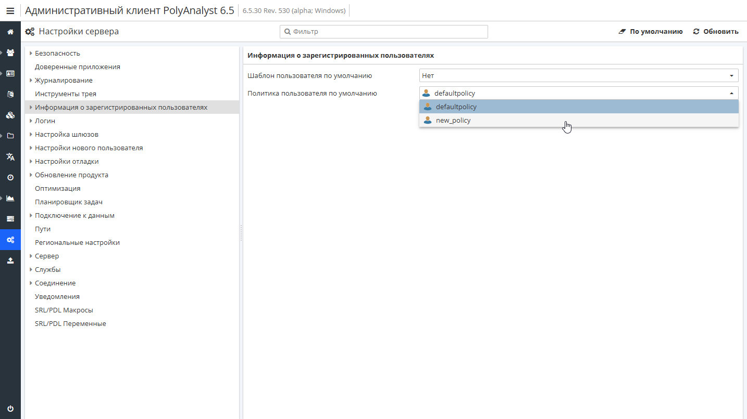Expand the Безопасность tree node
Image resolution: width=747 pixels, height=419 pixels.
31,53
